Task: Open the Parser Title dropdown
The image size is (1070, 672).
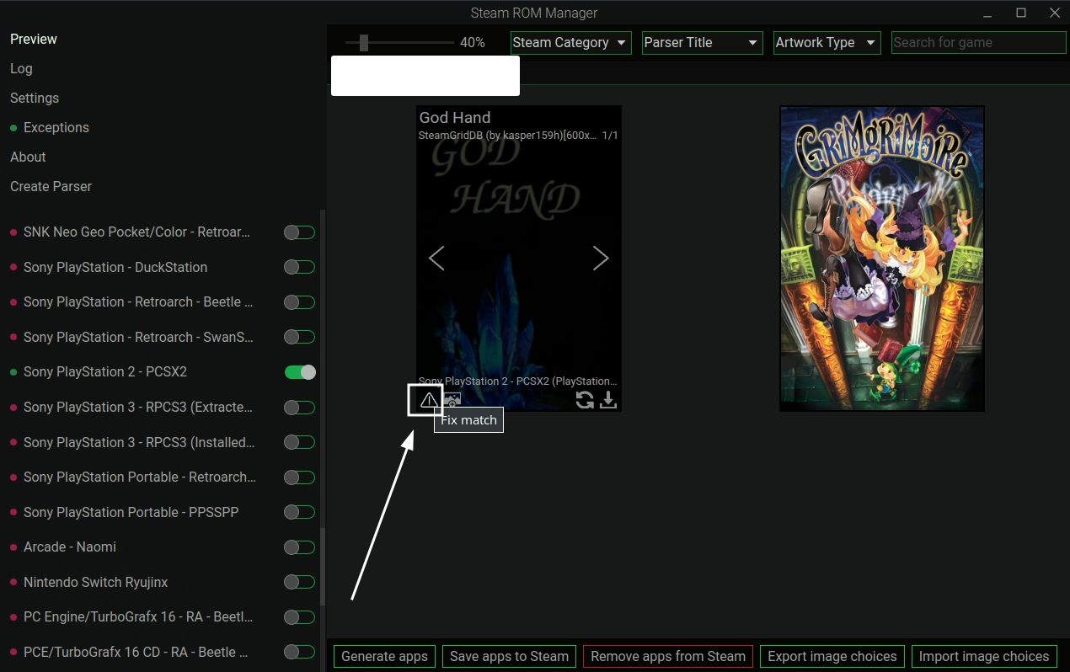Action: tap(702, 43)
